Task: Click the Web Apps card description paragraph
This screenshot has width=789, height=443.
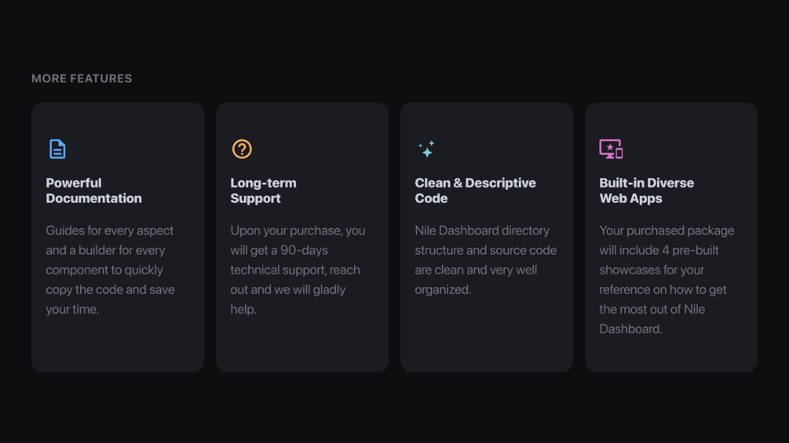Action: coord(667,279)
